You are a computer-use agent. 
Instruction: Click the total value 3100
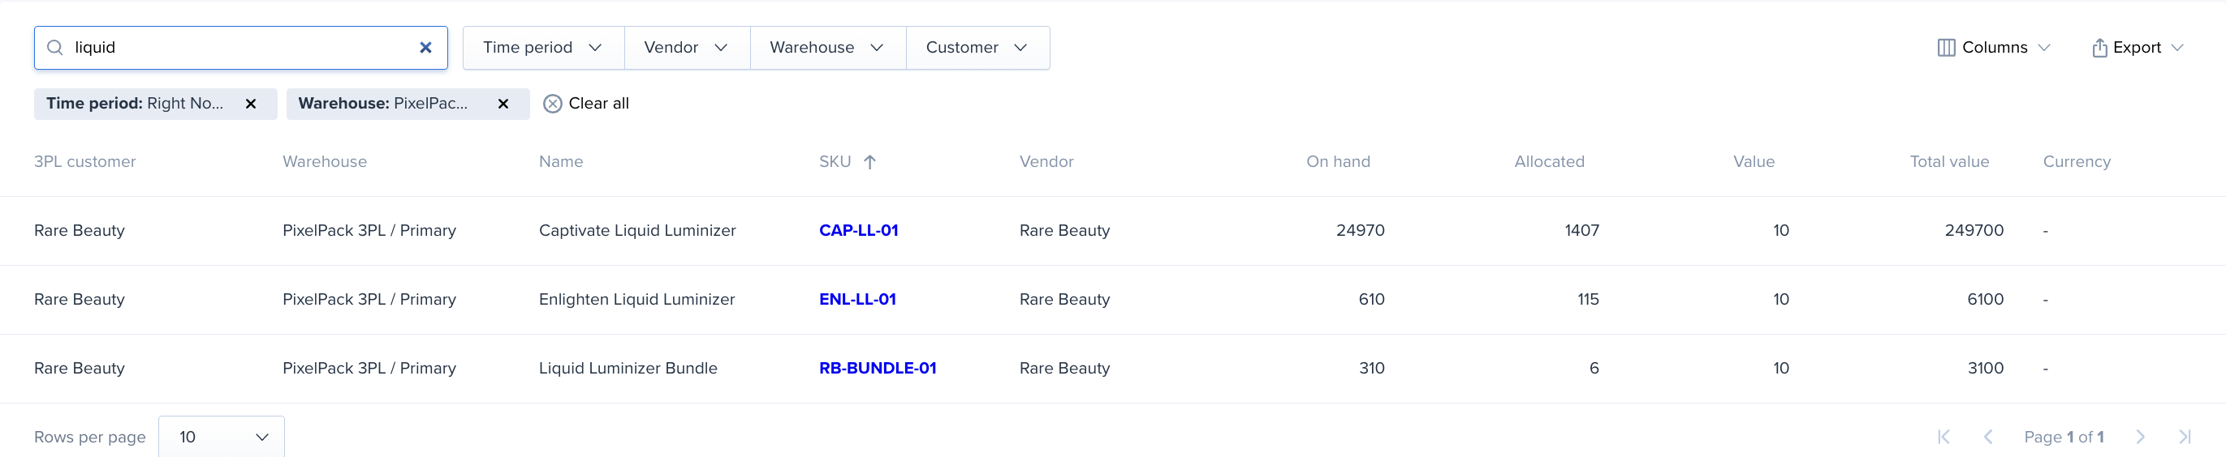tap(1985, 368)
